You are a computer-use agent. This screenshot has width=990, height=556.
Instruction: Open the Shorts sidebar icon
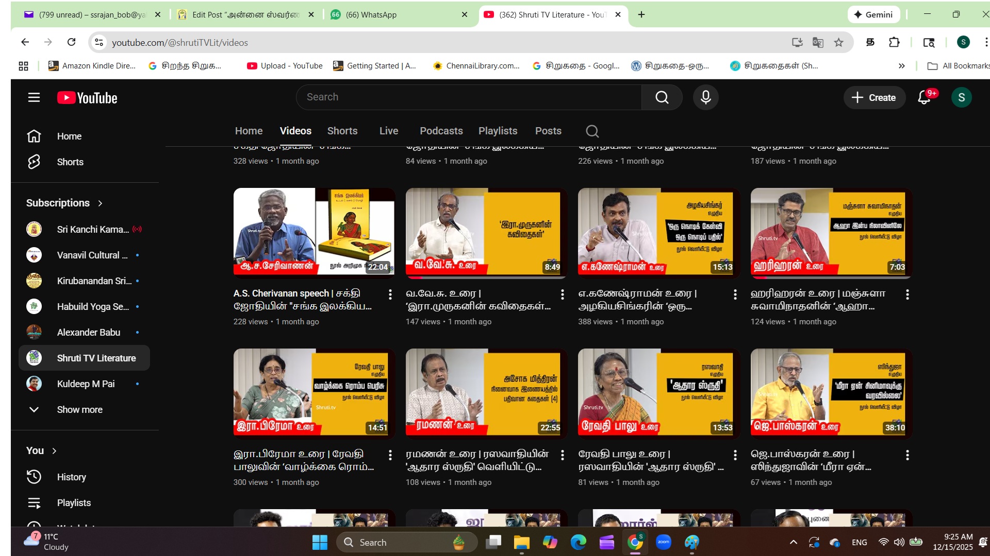pos(34,162)
